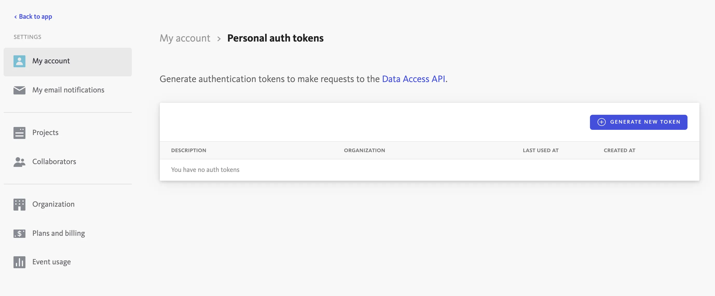
Task: Navigate to Plans and billing
Action: [x=58, y=233]
